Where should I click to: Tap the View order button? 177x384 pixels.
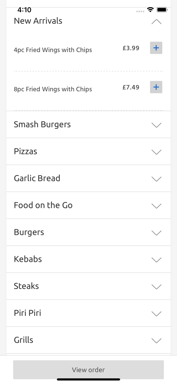(88, 370)
